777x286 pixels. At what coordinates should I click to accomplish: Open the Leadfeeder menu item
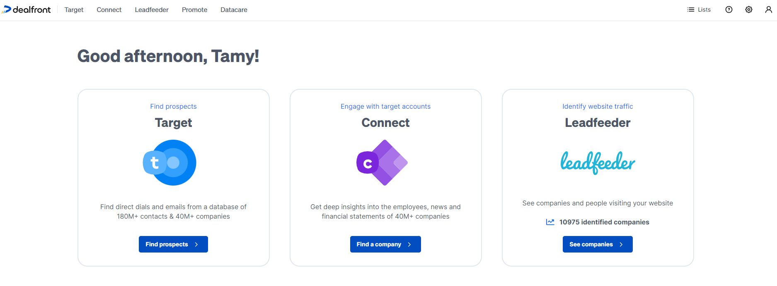[152, 10]
